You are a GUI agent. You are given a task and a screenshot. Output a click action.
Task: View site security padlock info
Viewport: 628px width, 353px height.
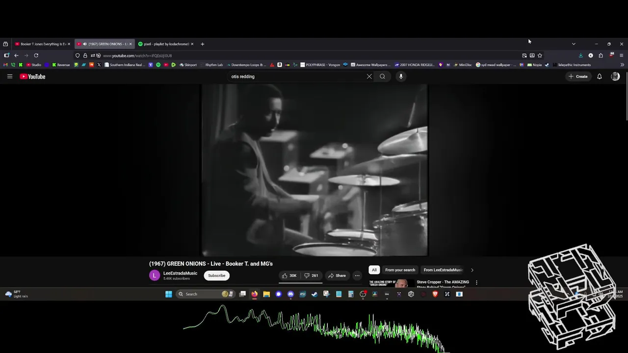(85, 55)
